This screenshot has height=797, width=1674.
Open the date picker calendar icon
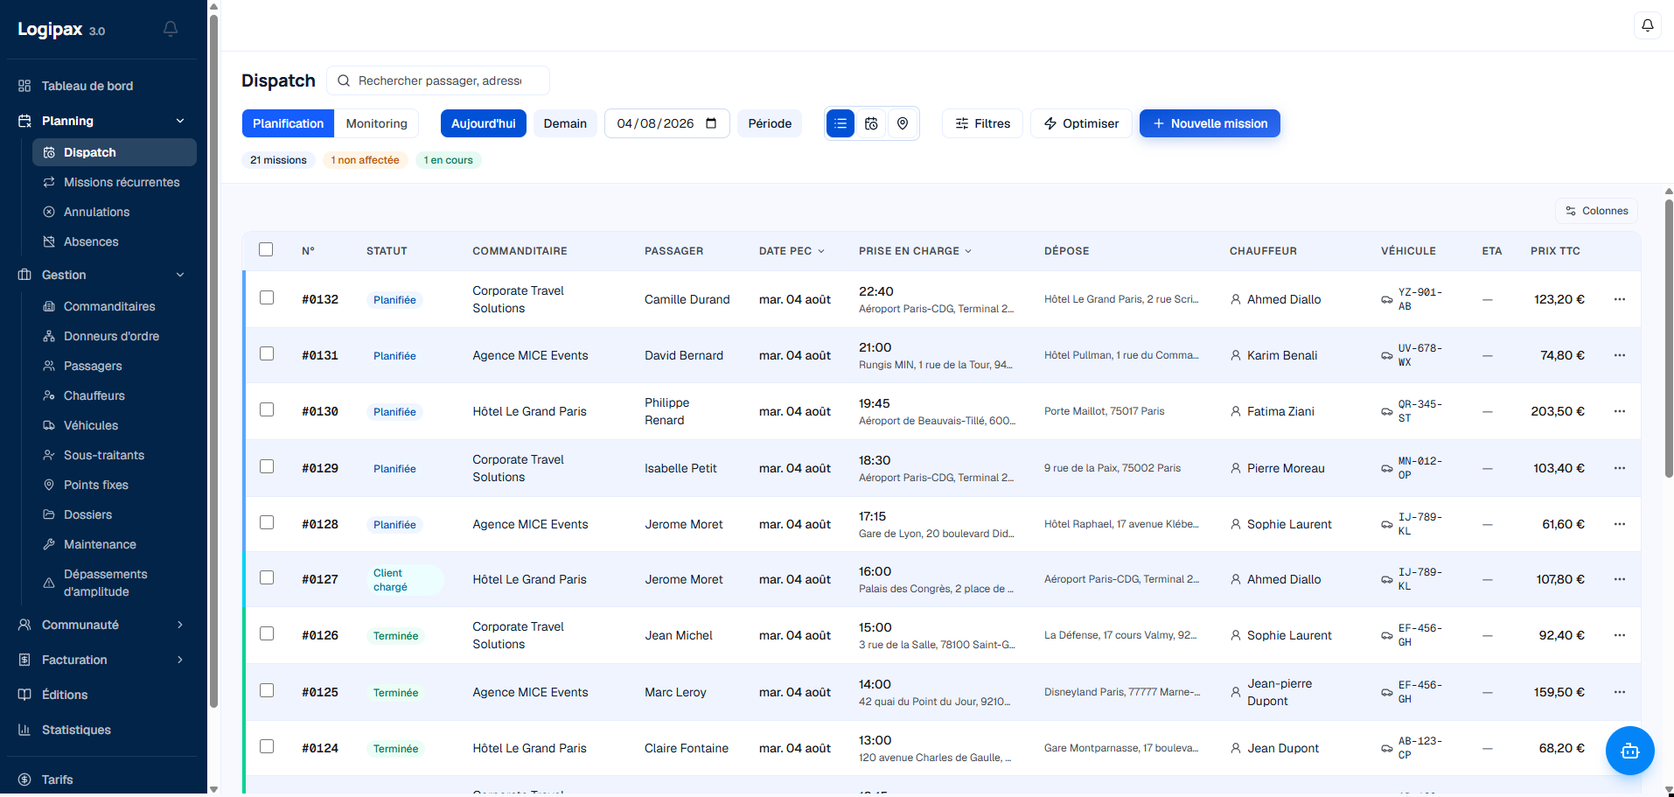(x=711, y=123)
